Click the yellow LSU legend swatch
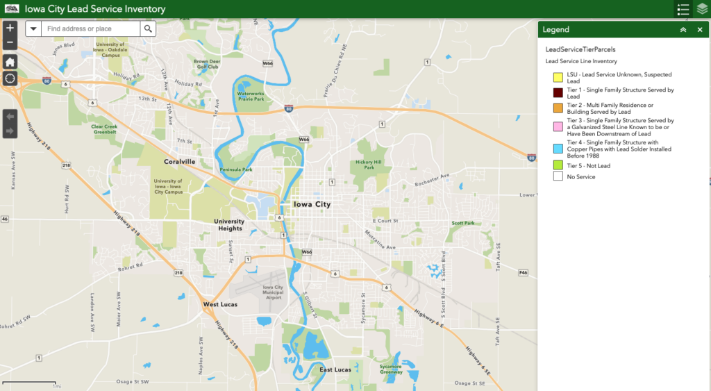 tap(558, 78)
